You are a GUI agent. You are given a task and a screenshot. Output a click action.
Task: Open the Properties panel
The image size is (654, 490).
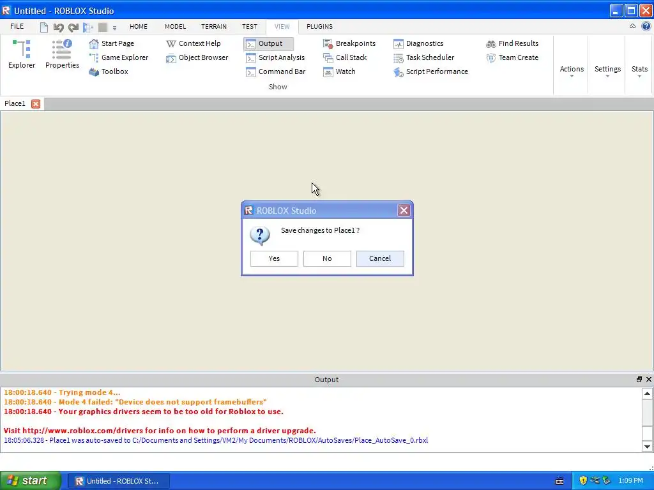62,54
